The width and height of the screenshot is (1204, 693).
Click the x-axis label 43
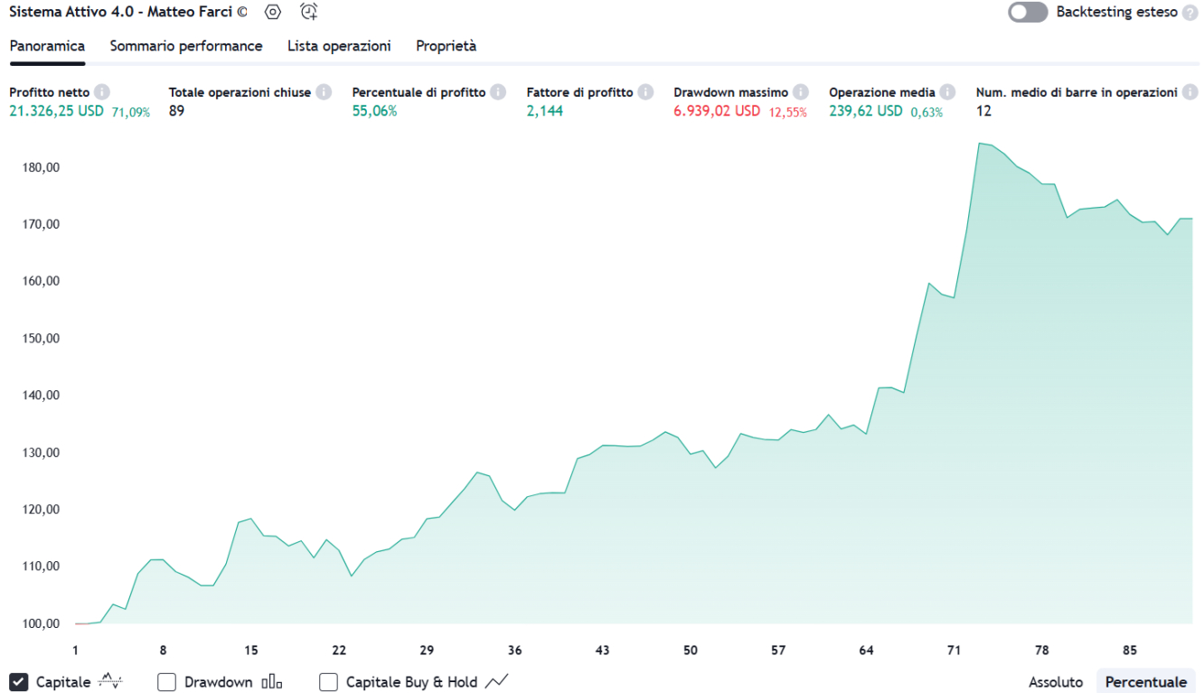[603, 651]
